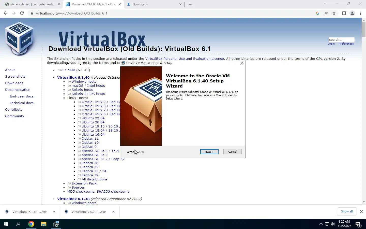
Task: Expand options for VirtualBox-7.0.2 download
Action: 113,212
